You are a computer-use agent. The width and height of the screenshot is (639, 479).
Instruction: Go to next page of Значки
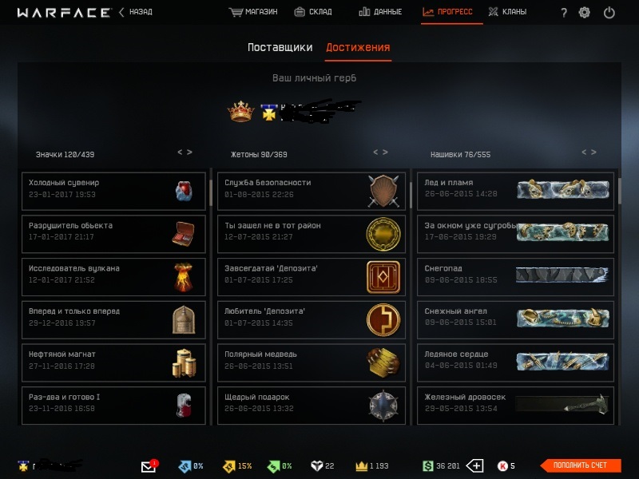[x=189, y=152]
